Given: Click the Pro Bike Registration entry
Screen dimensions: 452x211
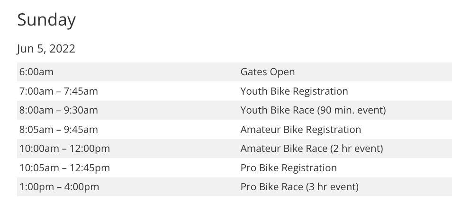Looking at the screenshot, I should click(289, 168).
